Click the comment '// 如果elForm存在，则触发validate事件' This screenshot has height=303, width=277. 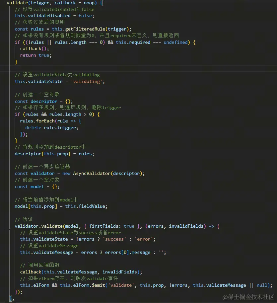point(69,278)
